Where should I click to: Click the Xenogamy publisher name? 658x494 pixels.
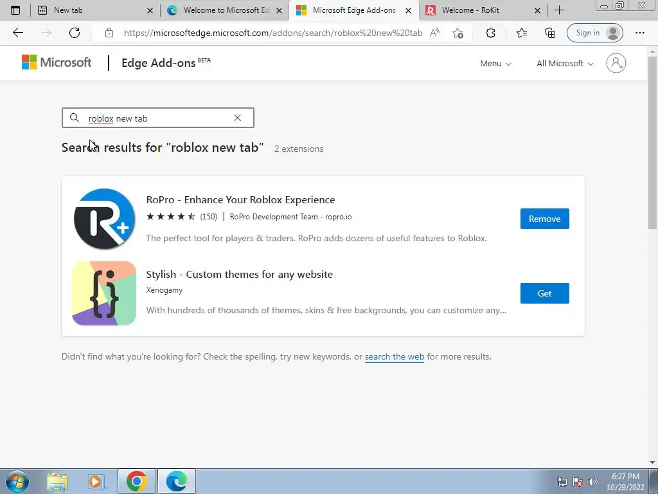point(164,290)
